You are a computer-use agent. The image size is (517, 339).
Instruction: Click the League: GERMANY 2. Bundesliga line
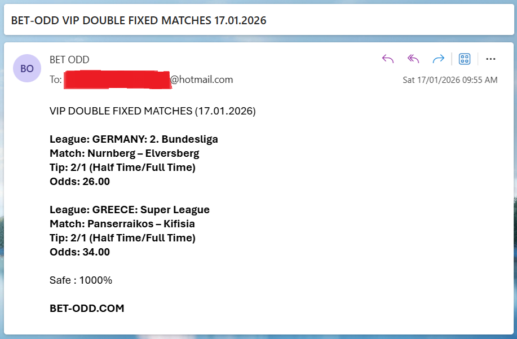click(134, 139)
